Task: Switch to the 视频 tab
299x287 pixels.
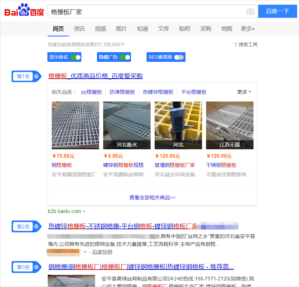Action: click(100, 29)
